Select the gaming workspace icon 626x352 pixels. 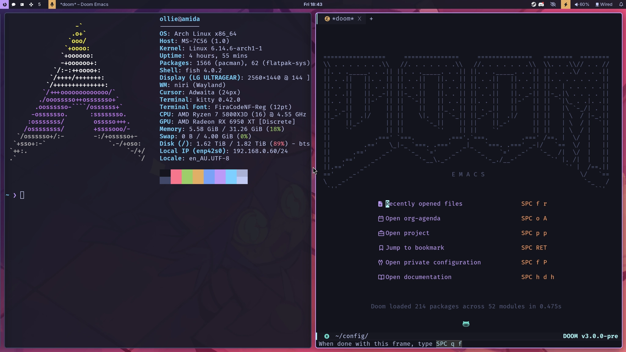(31, 4)
